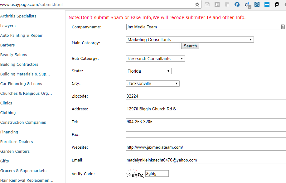Click the black email magnifier extension icon
Screen dimensions: 286x183
point(277,4)
